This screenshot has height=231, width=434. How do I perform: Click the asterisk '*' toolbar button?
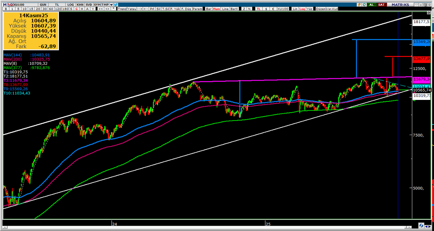[114, 9]
